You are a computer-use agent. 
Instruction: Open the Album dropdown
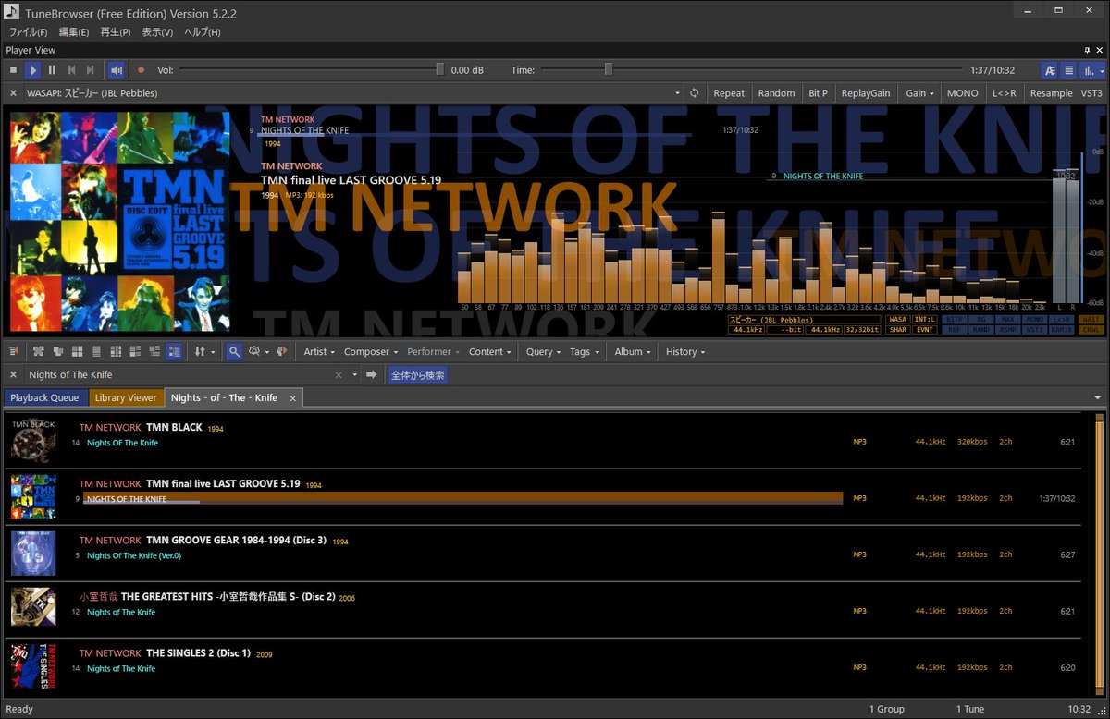coord(633,352)
